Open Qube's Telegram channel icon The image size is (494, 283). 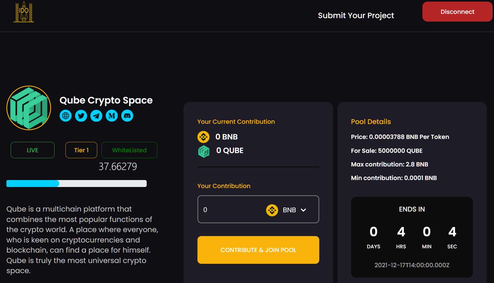click(96, 116)
